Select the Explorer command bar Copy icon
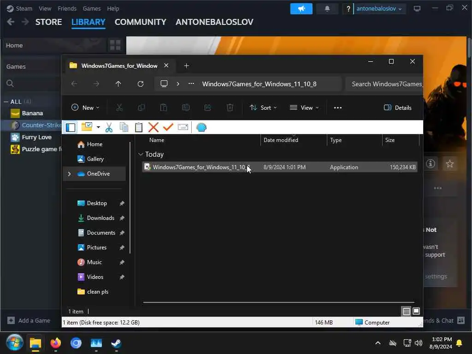Viewport: 472px width, 354px height. pyautogui.click(x=141, y=108)
